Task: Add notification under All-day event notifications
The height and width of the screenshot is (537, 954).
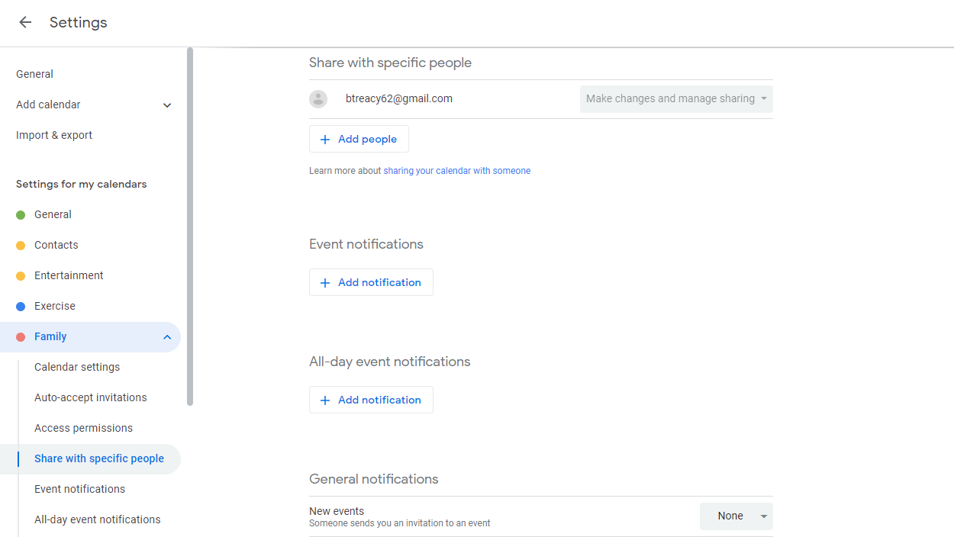Action: [x=371, y=400]
